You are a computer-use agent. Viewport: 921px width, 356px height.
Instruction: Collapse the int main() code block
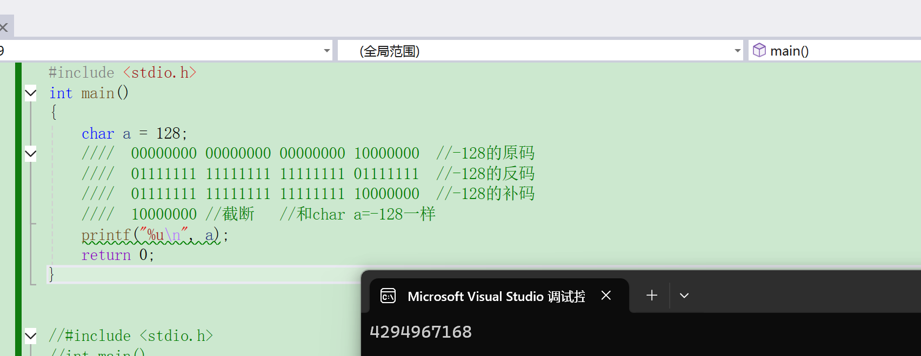tap(31, 93)
